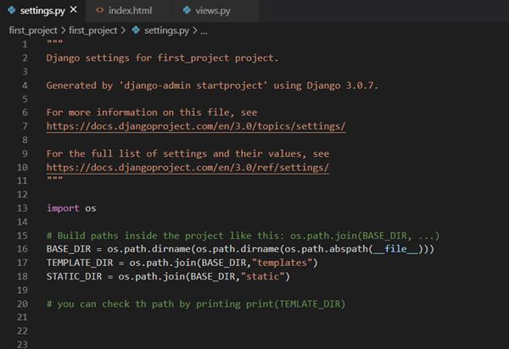Expand the settings.py breadcrumb item
The width and height of the screenshot is (509, 349).
click(x=166, y=30)
